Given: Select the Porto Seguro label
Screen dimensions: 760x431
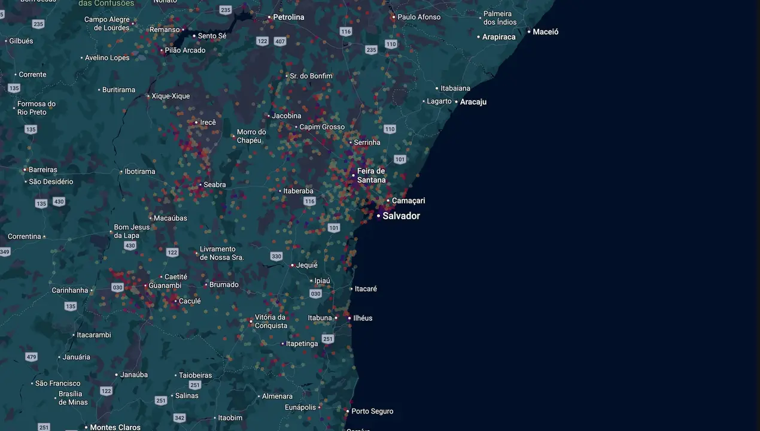Looking at the screenshot, I should pyautogui.click(x=372, y=411).
